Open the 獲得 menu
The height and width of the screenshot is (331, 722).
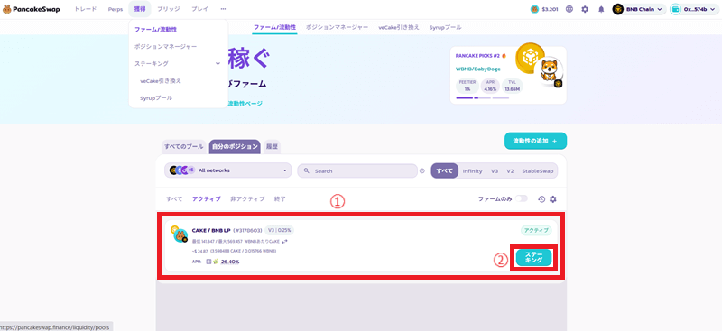pyautogui.click(x=140, y=9)
